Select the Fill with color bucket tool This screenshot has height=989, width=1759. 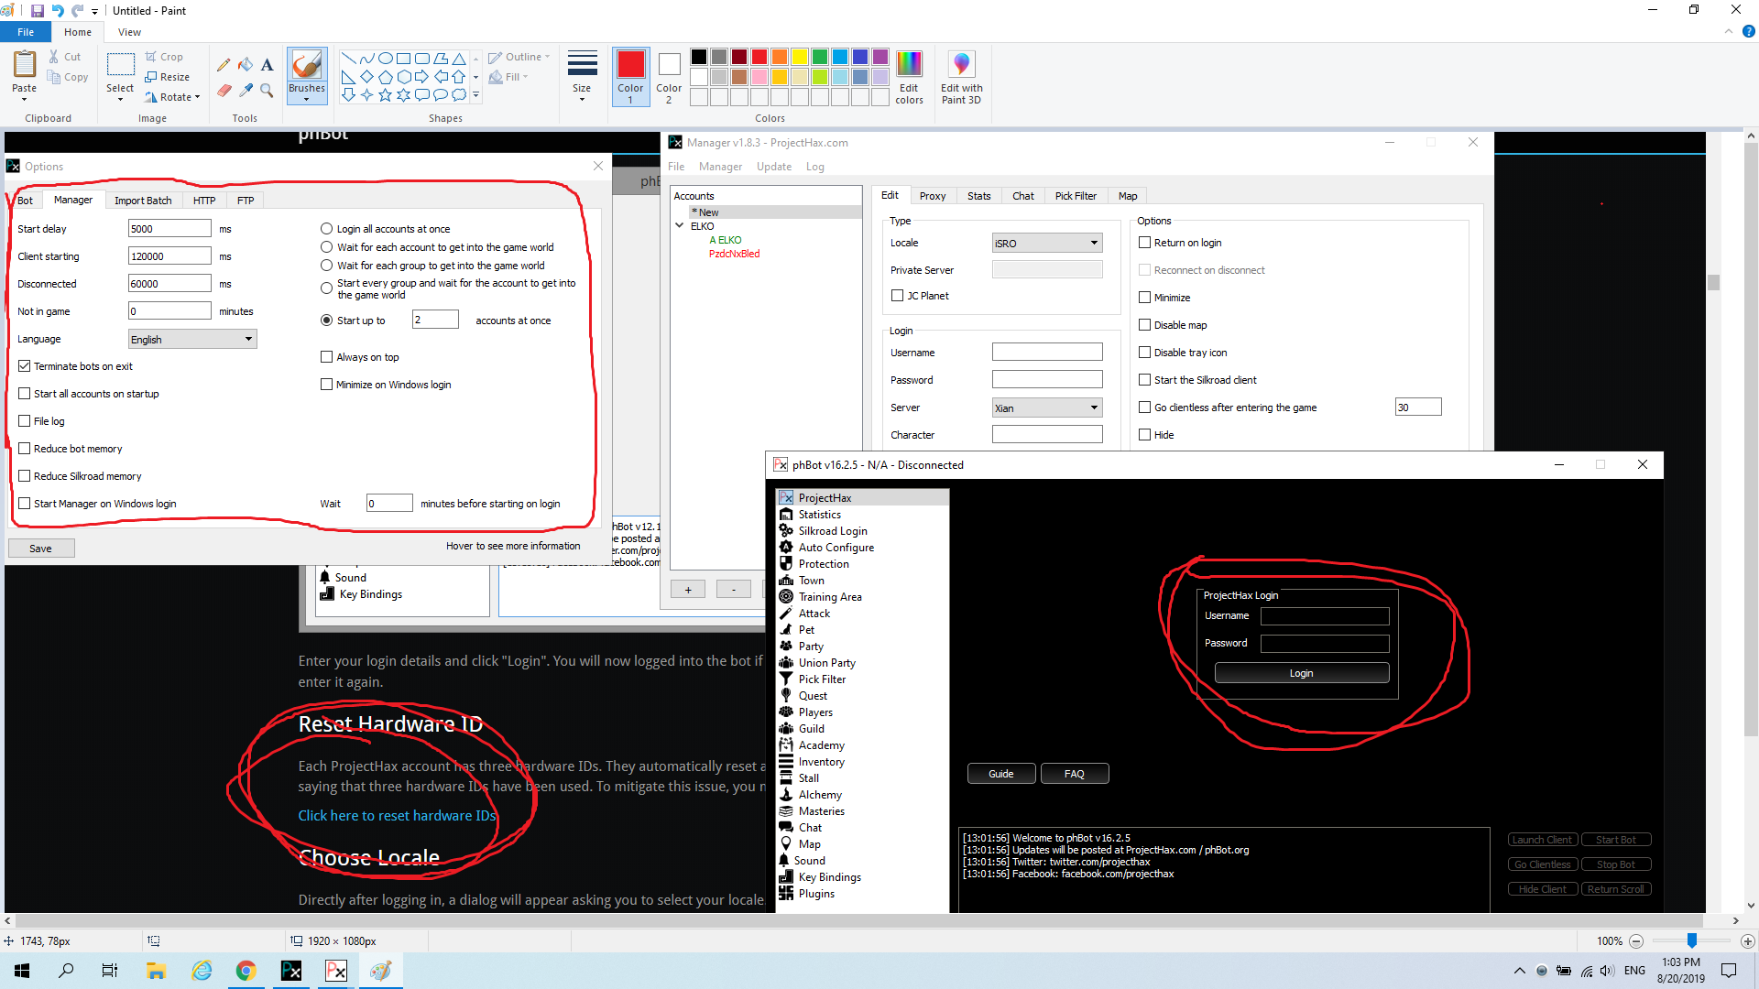click(246, 65)
